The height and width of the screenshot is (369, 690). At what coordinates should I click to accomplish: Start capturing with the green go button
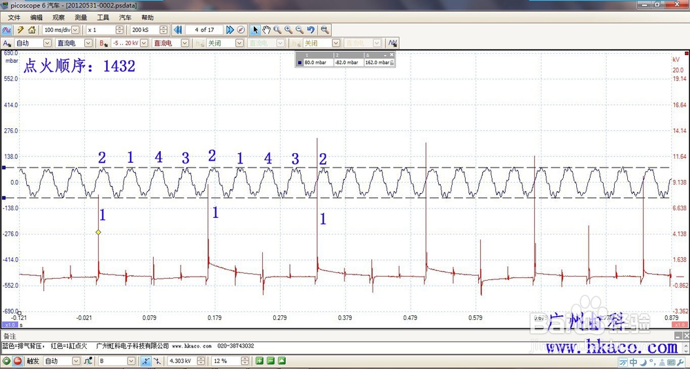click(x=6, y=361)
